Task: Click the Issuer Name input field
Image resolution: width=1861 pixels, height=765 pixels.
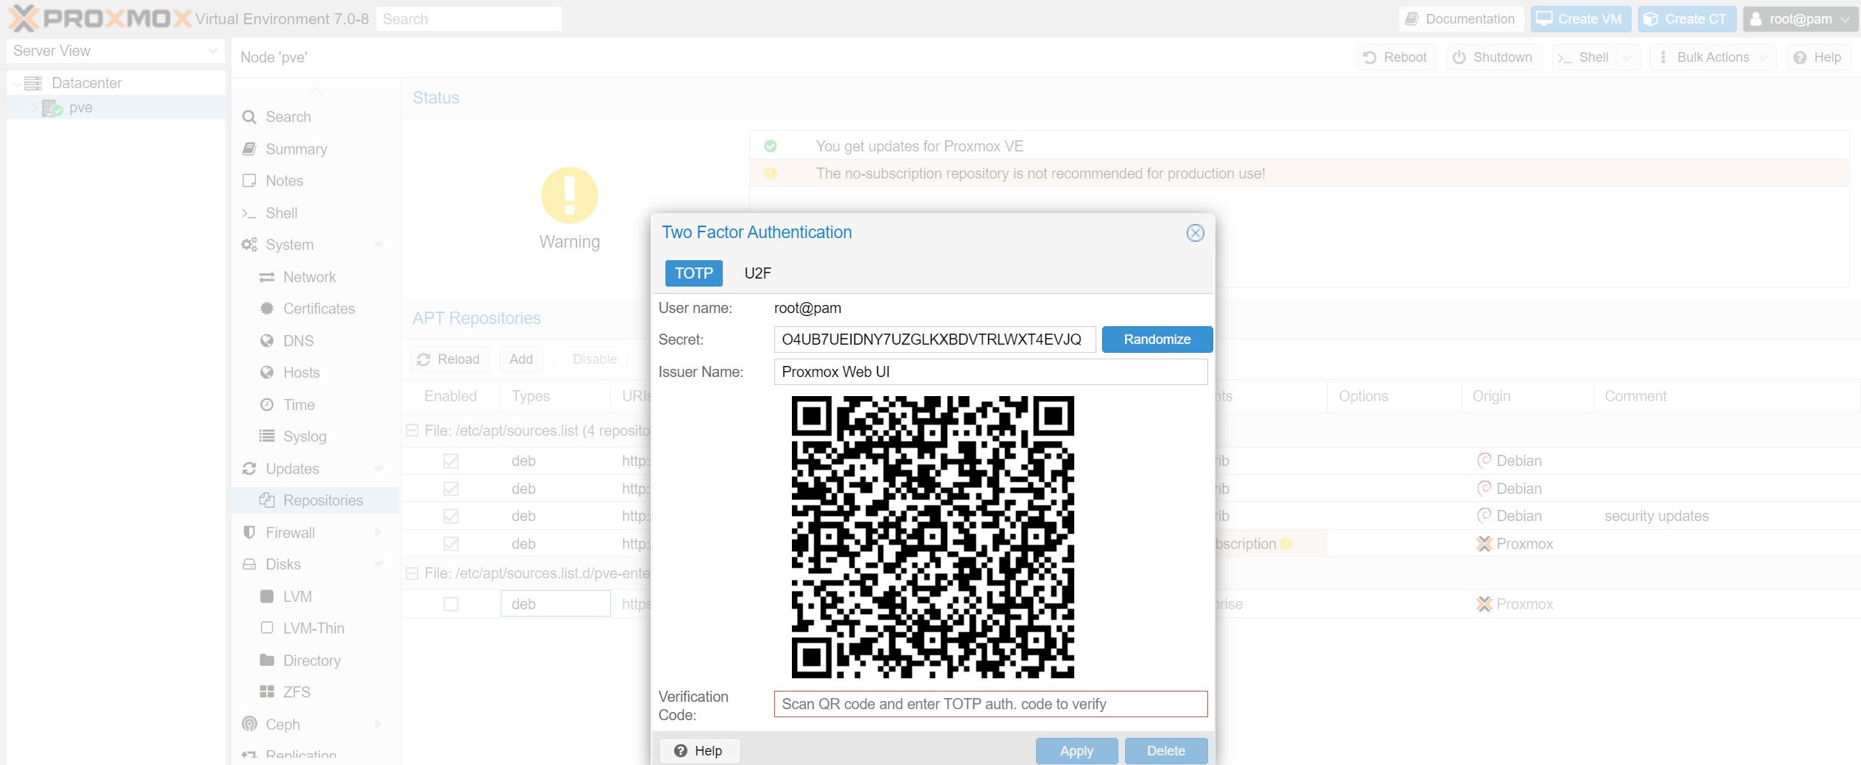Action: point(990,372)
